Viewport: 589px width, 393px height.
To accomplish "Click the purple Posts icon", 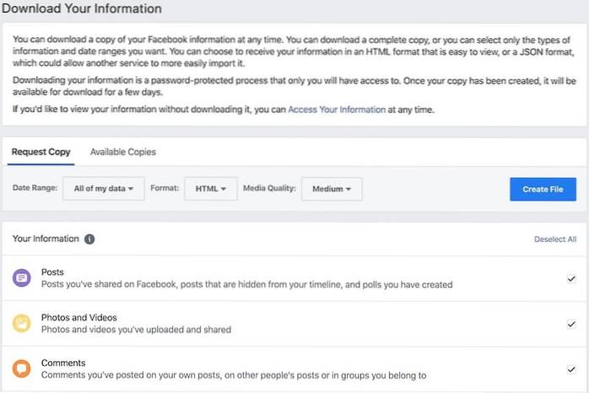I will tap(21, 278).
